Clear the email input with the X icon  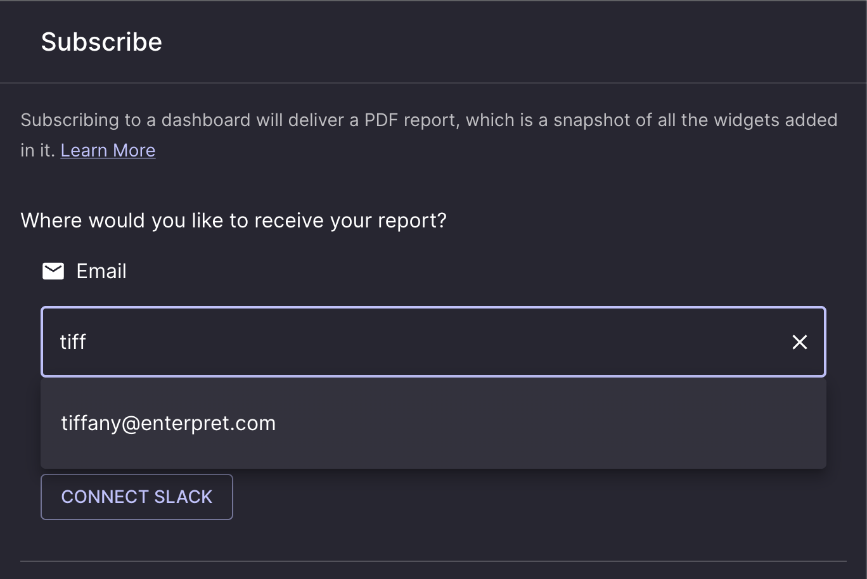click(799, 342)
